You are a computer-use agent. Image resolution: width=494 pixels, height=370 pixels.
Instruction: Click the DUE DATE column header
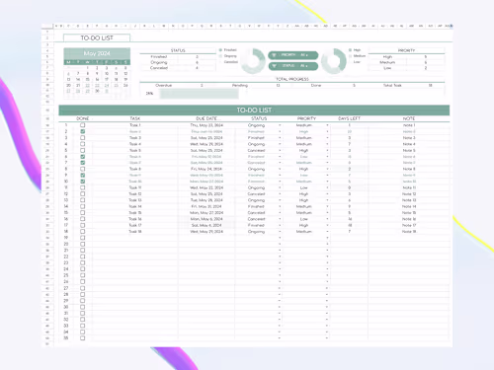[x=206, y=118]
